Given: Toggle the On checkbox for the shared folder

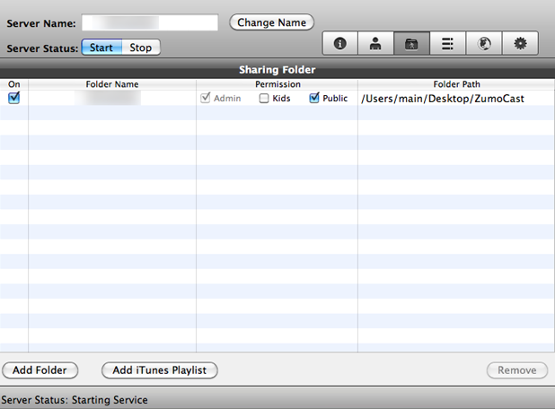Looking at the screenshot, I should [x=13, y=98].
